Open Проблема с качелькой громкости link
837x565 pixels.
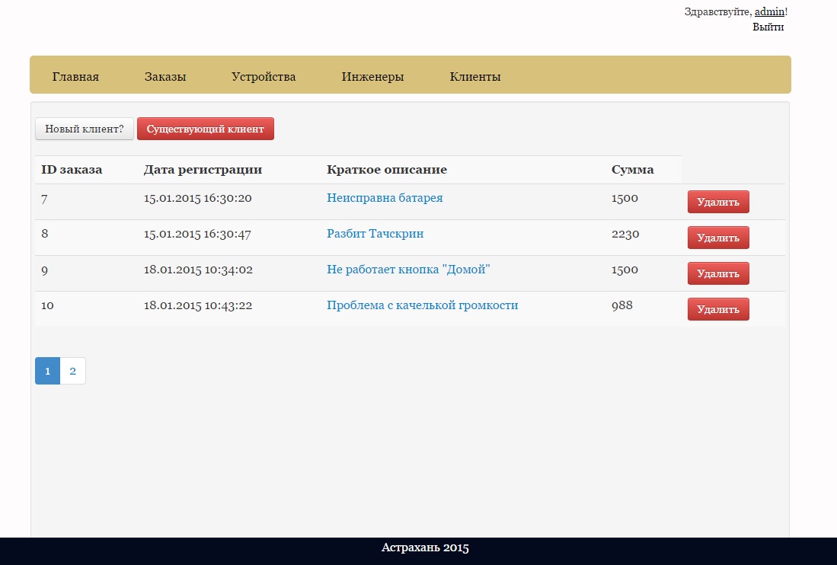tap(422, 305)
